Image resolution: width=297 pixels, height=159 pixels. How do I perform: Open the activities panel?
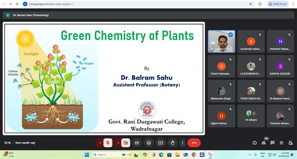(281, 143)
